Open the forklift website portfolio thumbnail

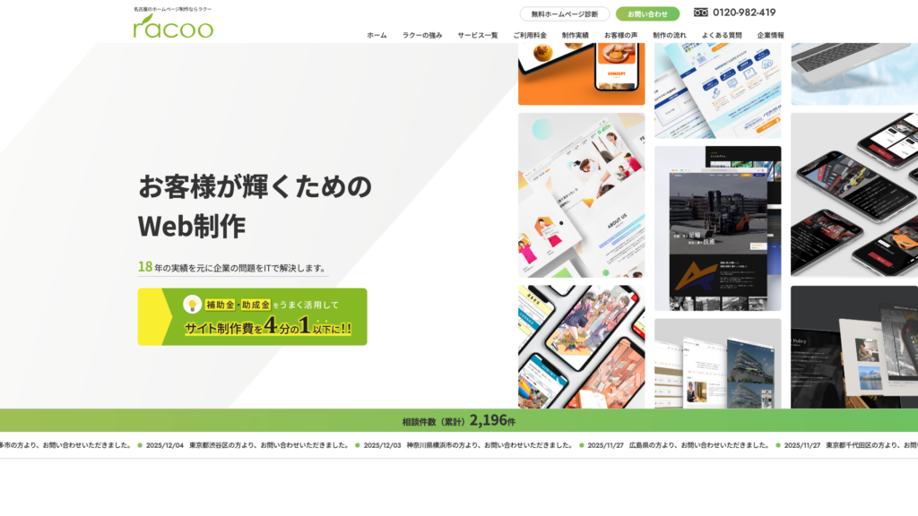[x=717, y=228]
